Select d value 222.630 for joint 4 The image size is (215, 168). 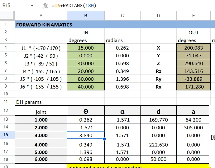tap(158, 144)
